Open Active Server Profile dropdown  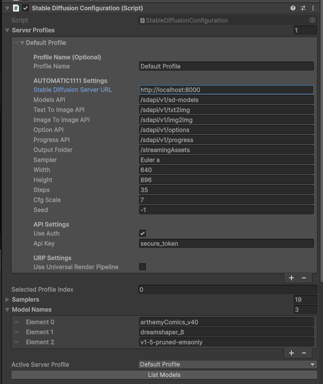(227, 364)
